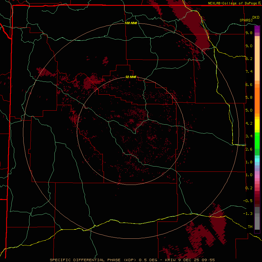Pick the pink color bar segment near 1.0

click(x=257, y=176)
